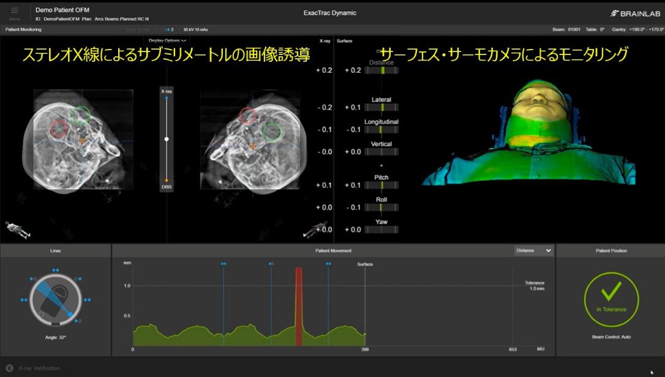Click the back arrow beside X-ray Verification
Image resolution: width=665 pixels, height=377 pixels.
[10, 368]
